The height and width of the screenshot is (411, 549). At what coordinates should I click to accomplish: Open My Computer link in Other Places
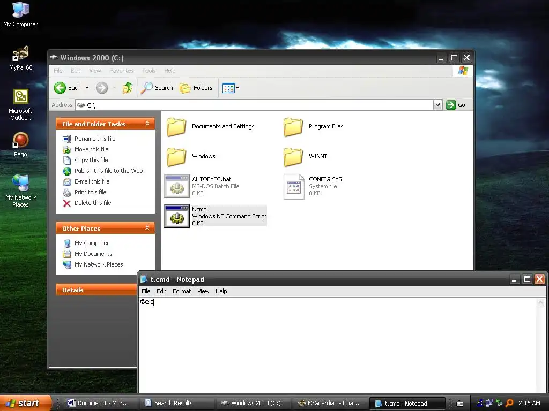91,243
